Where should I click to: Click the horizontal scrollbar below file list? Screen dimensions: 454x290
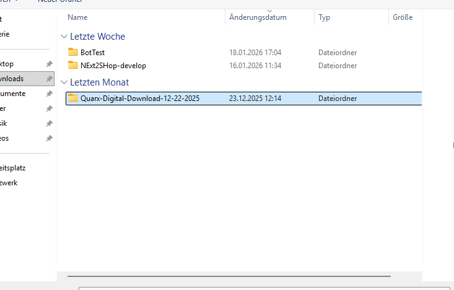point(229,276)
